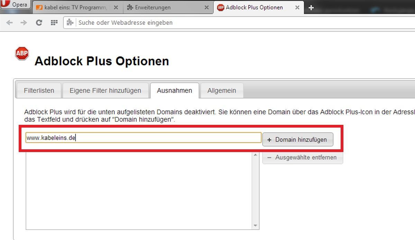This screenshot has height=240, width=415.
Task: Click the domain text field with www.kabeleins.de
Action: [x=143, y=138]
